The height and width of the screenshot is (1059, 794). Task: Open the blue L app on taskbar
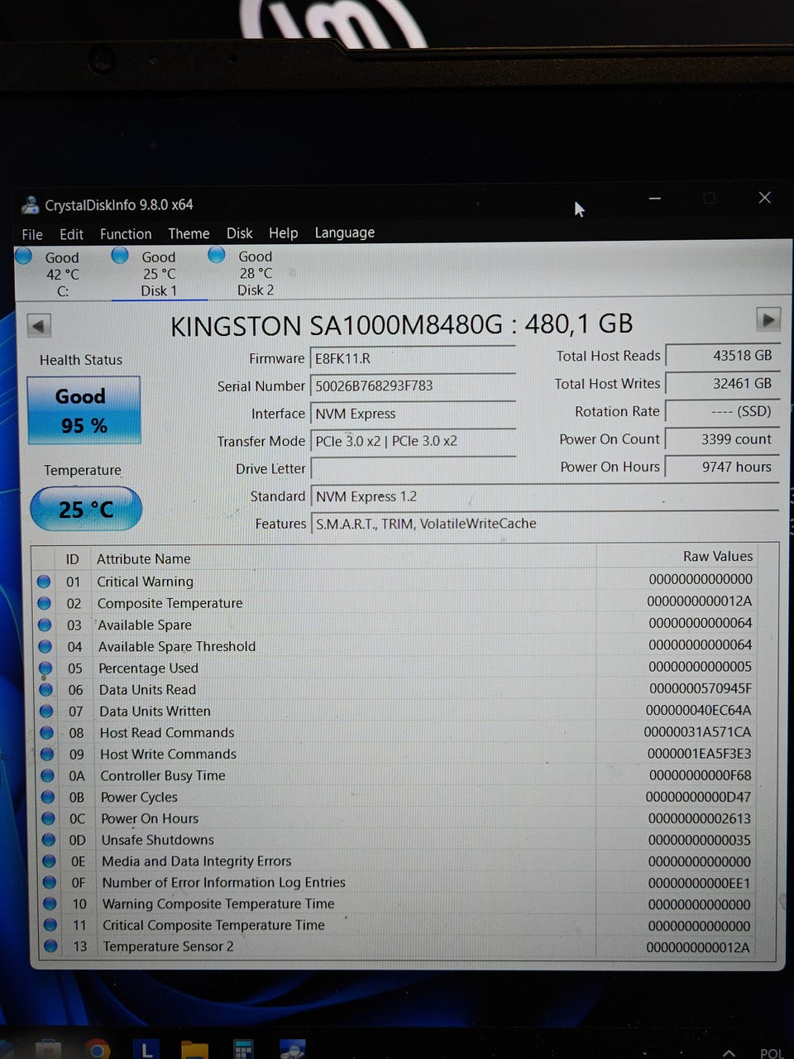(146, 1049)
